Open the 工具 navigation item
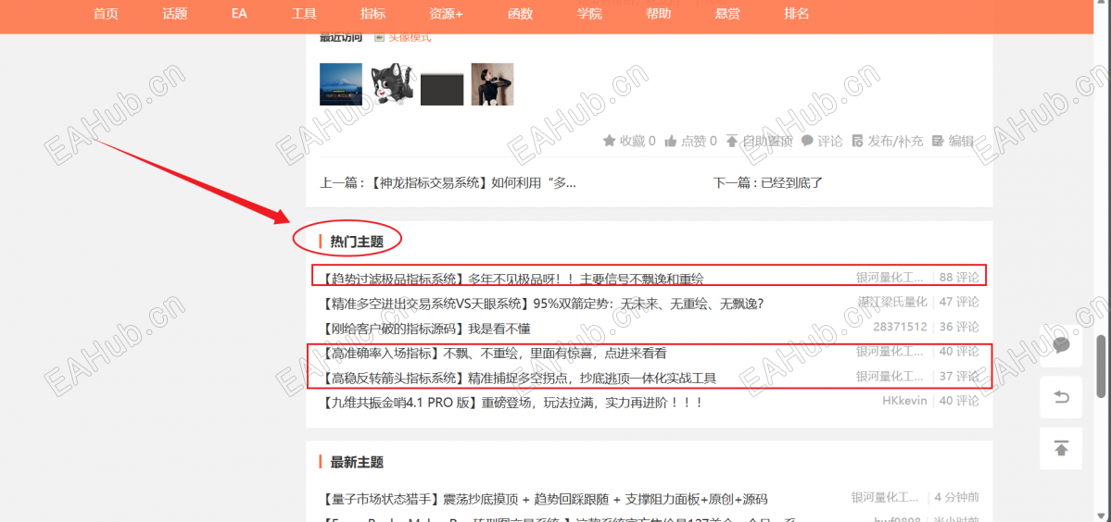The height and width of the screenshot is (522, 1111). (304, 14)
